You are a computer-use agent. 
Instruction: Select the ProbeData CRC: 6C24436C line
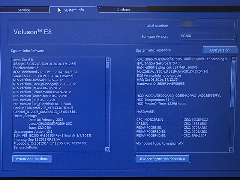[x=51, y=143]
